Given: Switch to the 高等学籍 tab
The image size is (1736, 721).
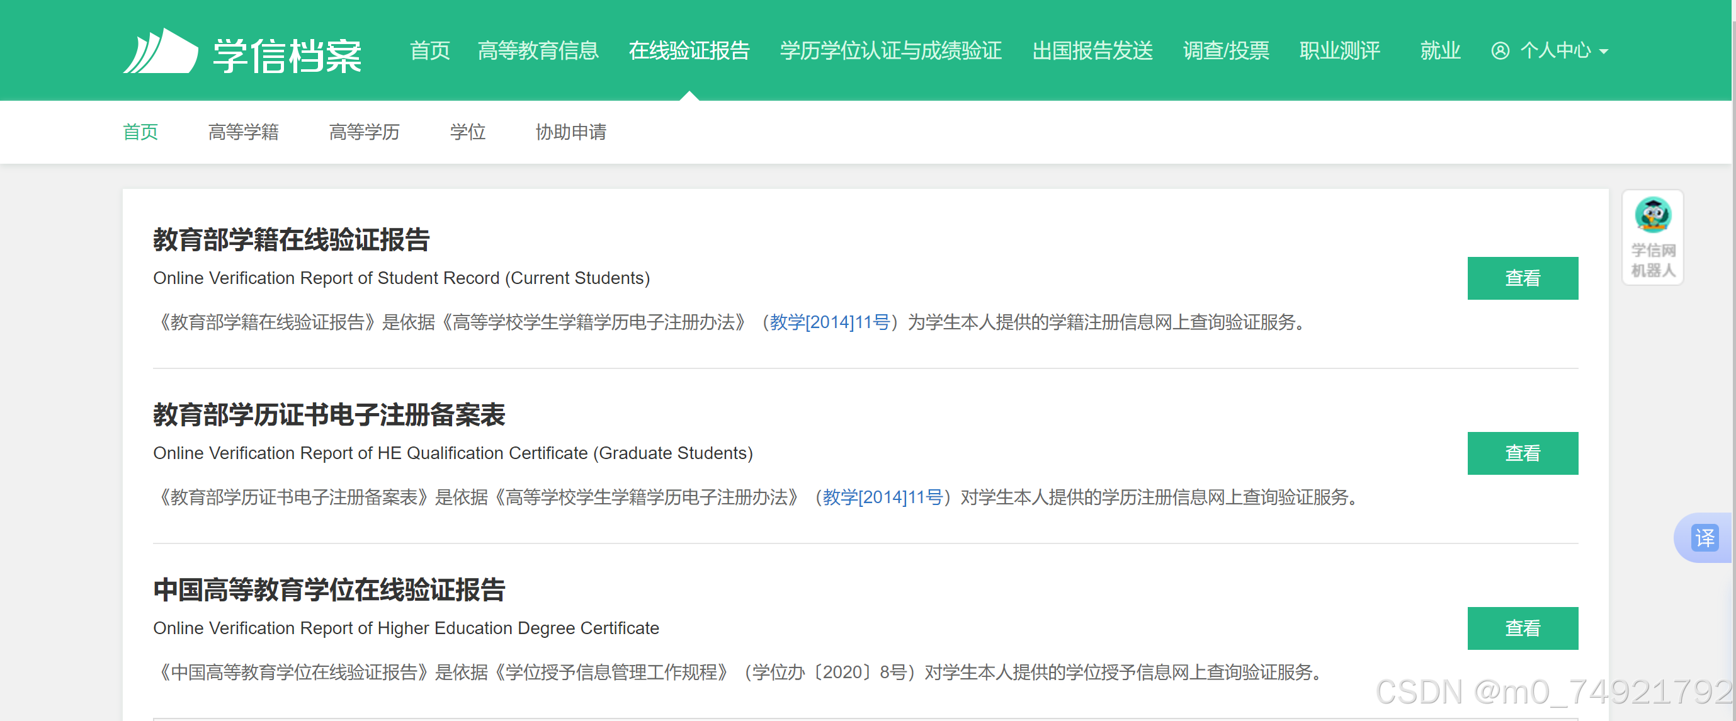Looking at the screenshot, I should pos(243,132).
